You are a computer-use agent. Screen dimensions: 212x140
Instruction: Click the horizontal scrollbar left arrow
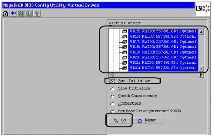(x=112, y=75)
